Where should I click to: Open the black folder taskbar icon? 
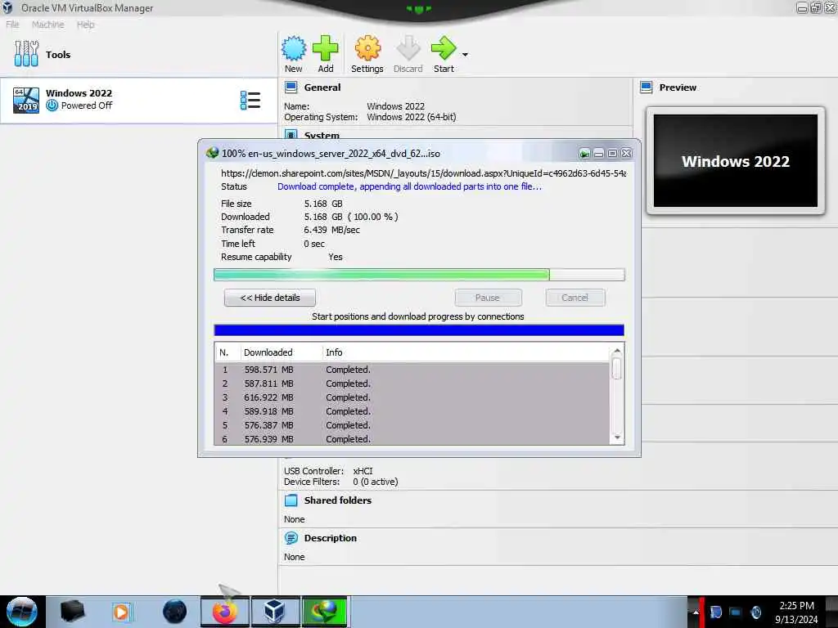click(x=72, y=612)
